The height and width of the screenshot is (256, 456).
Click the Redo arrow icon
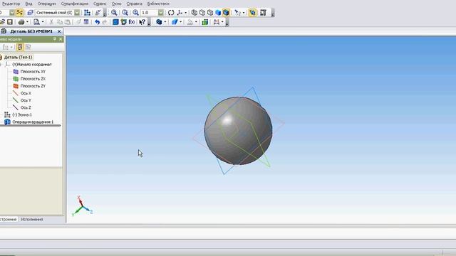[105, 22]
